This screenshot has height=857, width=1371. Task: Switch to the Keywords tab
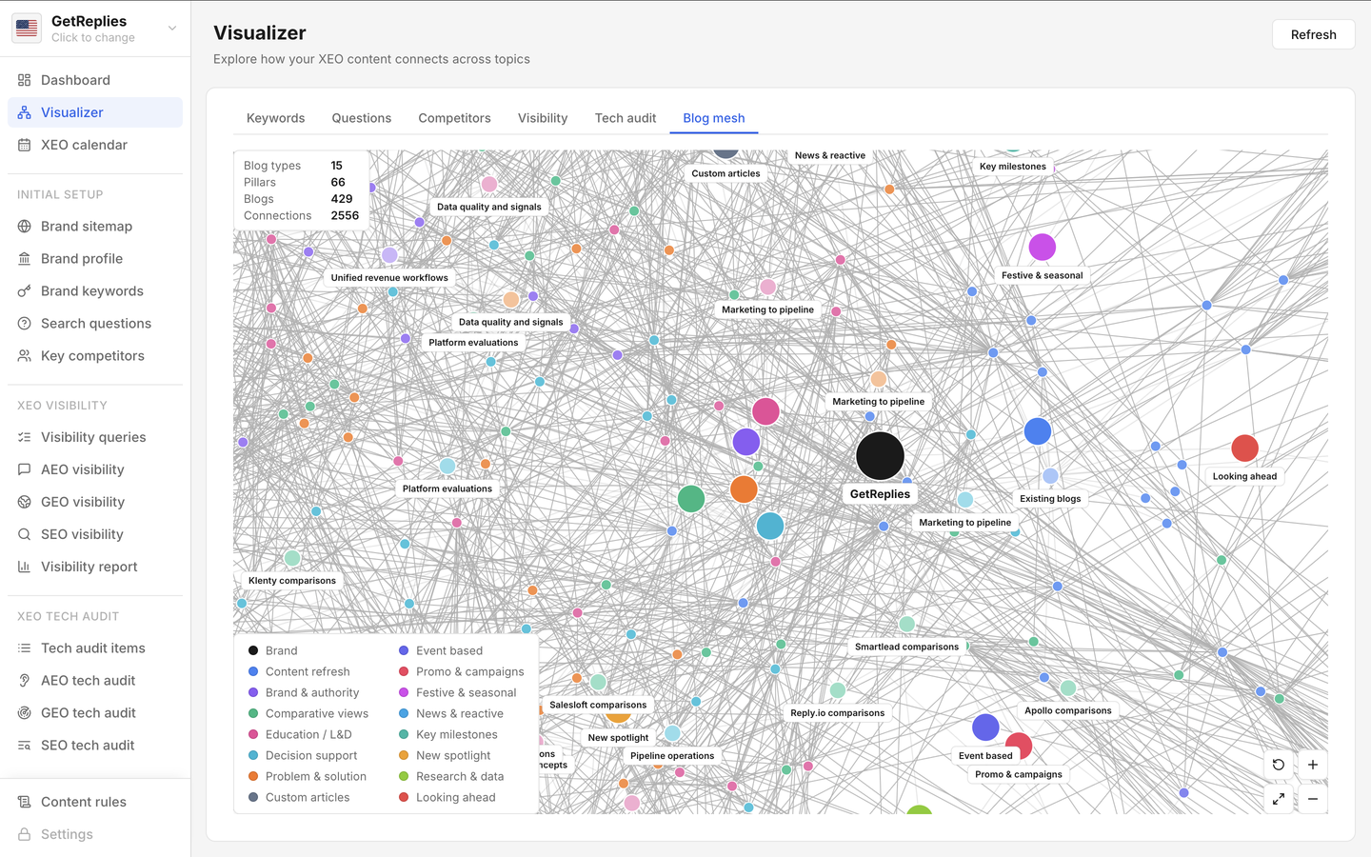276,118
